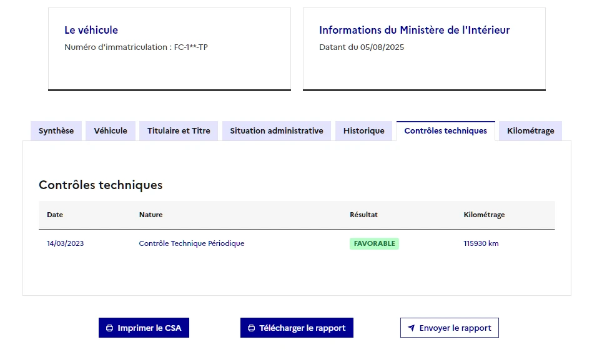The image size is (592, 357).
Task: Select the Contrôles techniques tab
Action: pyautogui.click(x=445, y=131)
